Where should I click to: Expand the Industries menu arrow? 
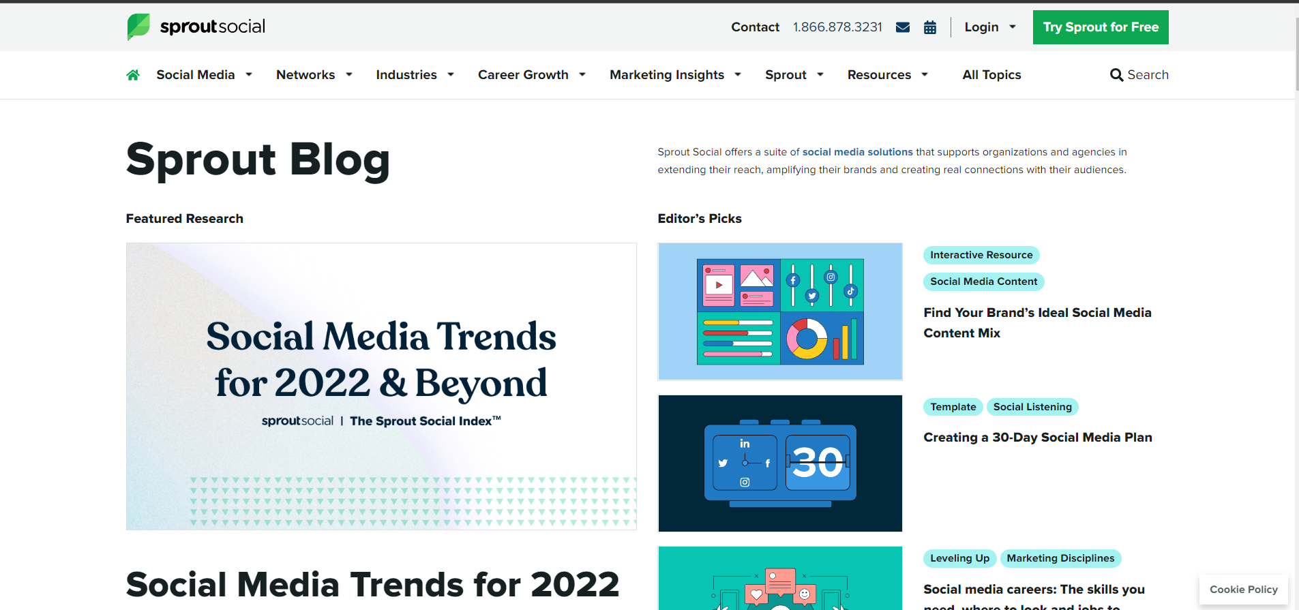tap(451, 75)
